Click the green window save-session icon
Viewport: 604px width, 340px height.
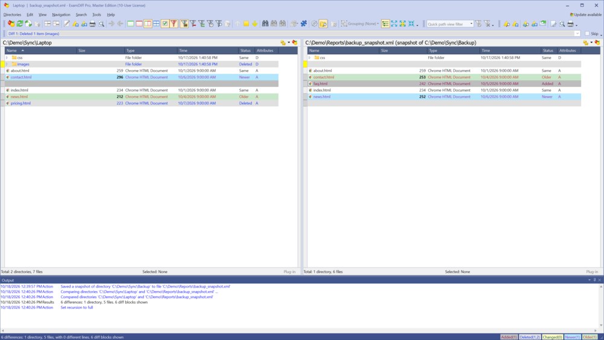pos(543,24)
